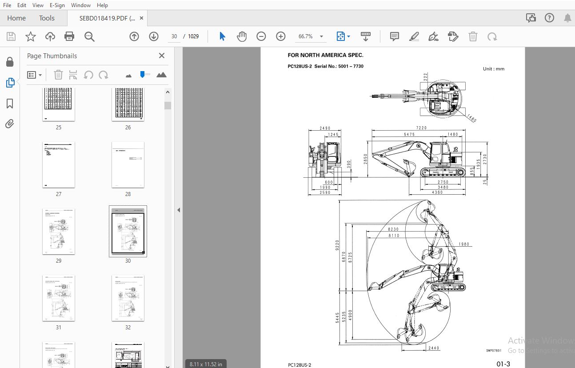
Task: Click the insert pages icon in thumbnails panel
Action: (x=73, y=75)
